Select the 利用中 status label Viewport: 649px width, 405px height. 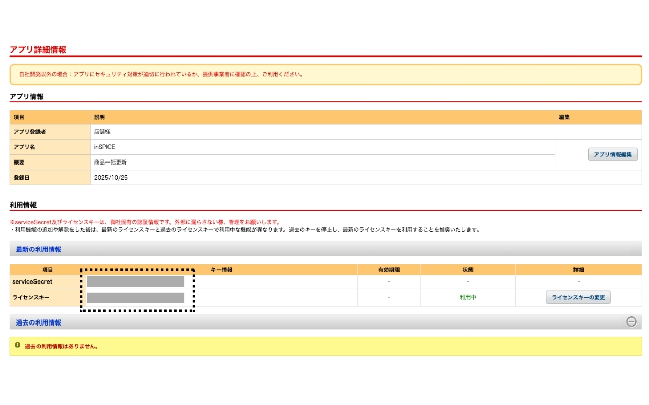(x=467, y=297)
